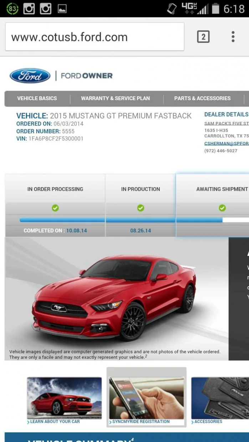Click the dealer phone number (972) 446-5027
The width and height of the screenshot is (249, 442).
pyautogui.click(x=221, y=151)
